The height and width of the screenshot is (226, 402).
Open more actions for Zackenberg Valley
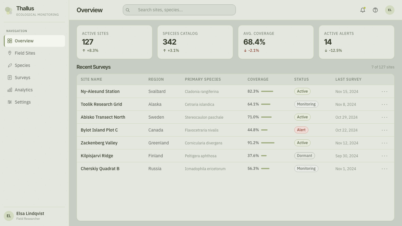click(x=385, y=143)
